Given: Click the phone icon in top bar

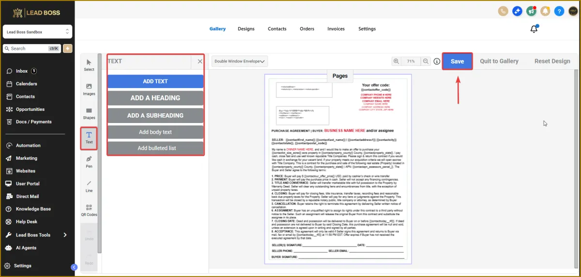Looking at the screenshot, I should [503, 11].
